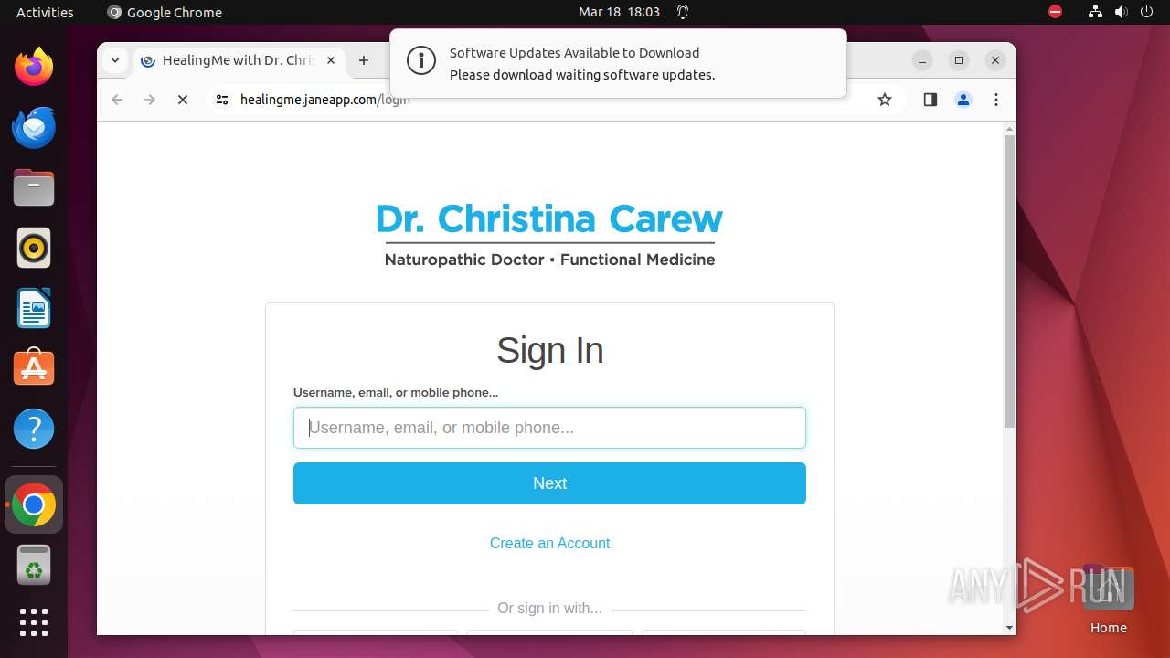Go back to the previous page

[x=117, y=100]
